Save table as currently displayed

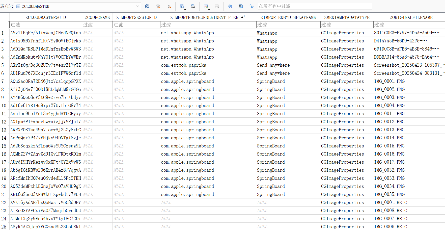182,6
